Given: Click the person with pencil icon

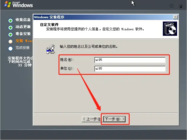Looking at the screenshot, I should 51,49.
